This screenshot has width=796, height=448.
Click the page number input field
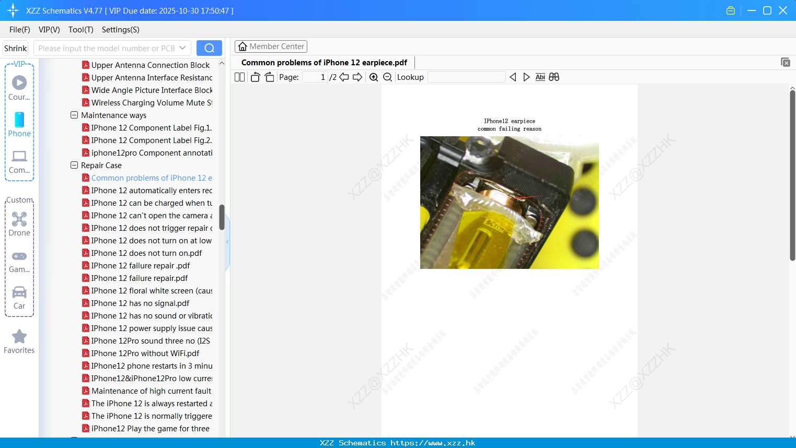(315, 77)
